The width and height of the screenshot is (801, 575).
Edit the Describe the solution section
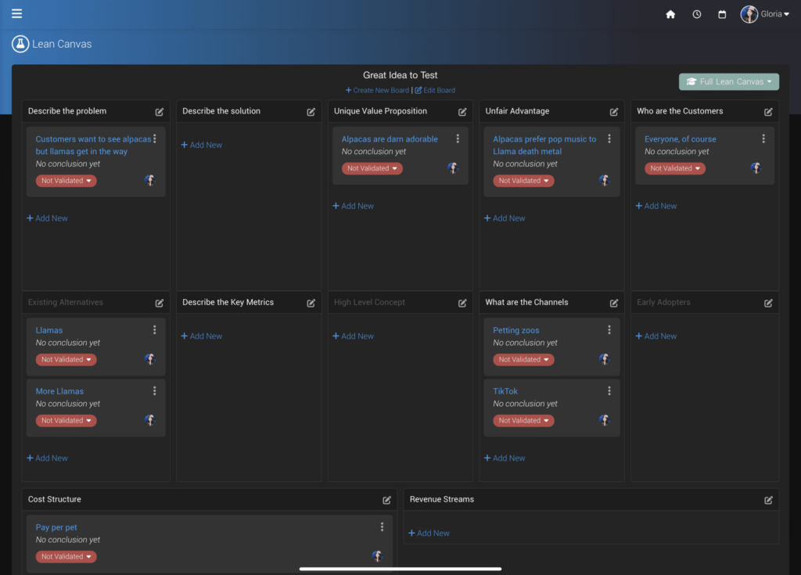pos(311,112)
